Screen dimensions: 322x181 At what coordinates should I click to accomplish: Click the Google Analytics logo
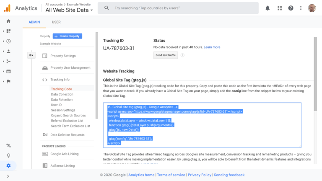7,8
